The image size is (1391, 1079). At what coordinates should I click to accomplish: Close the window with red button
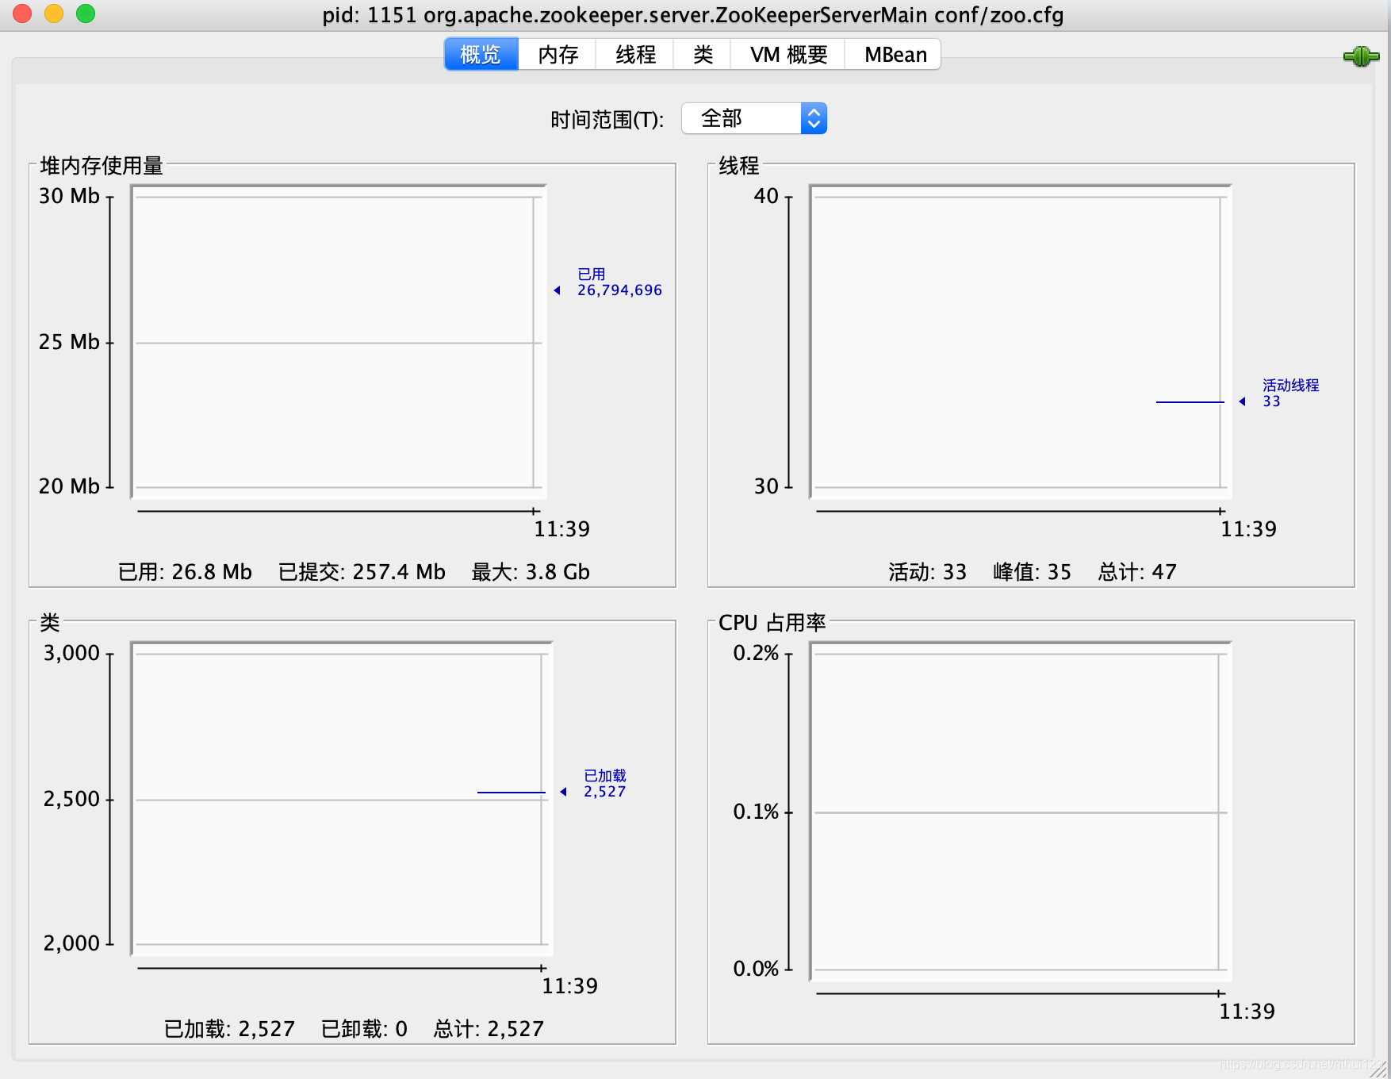(x=22, y=13)
